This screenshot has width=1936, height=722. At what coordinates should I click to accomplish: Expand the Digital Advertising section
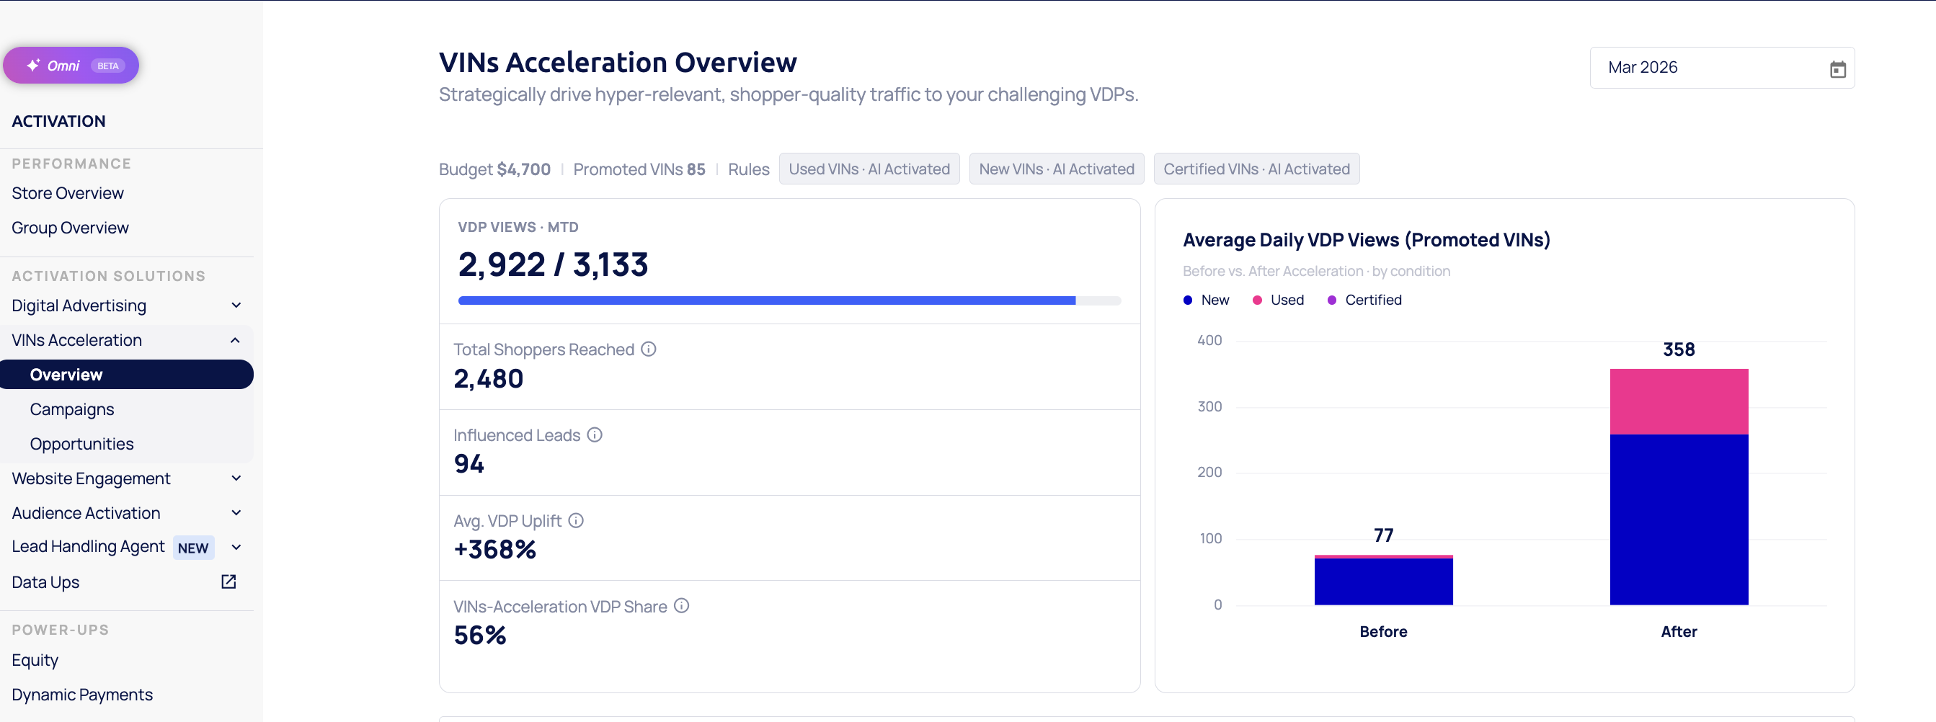click(235, 306)
